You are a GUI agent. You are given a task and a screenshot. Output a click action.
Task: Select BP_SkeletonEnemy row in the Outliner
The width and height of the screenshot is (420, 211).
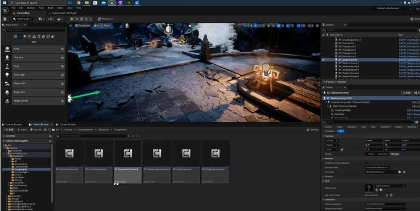coord(370,60)
